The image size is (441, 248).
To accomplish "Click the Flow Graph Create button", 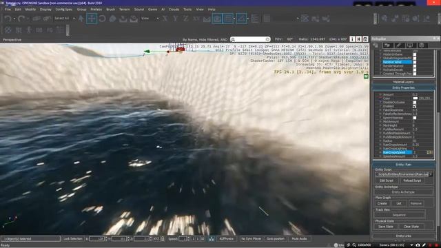I will (x=382, y=203).
